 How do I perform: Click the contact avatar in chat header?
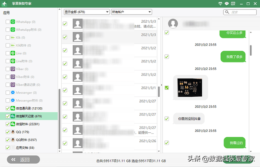173,24
